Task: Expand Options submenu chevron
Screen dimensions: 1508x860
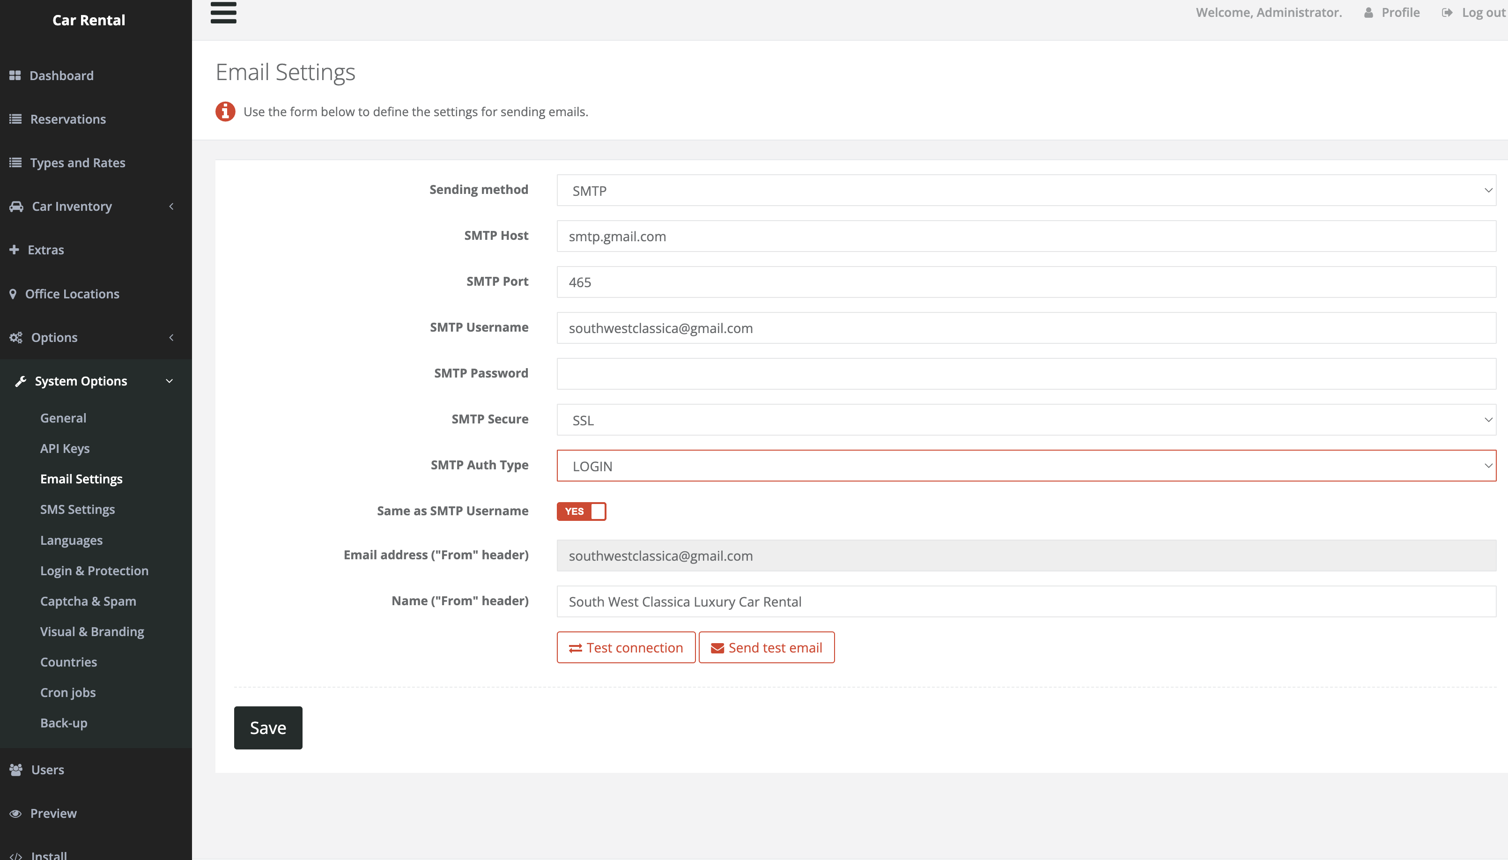Action: (x=171, y=337)
